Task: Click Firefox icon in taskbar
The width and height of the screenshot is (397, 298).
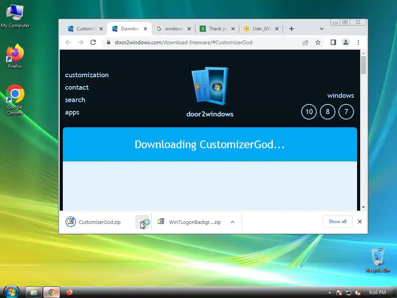Action: (x=69, y=292)
